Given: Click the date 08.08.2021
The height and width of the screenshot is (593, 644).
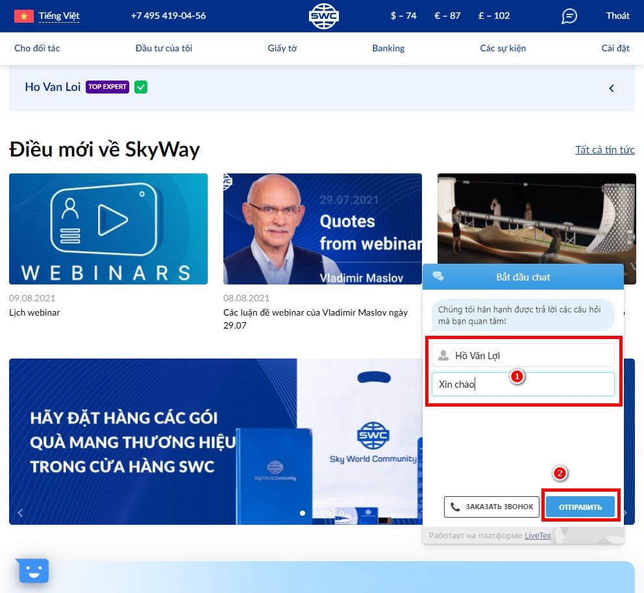Looking at the screenshot, I should [x=247, y=298].
